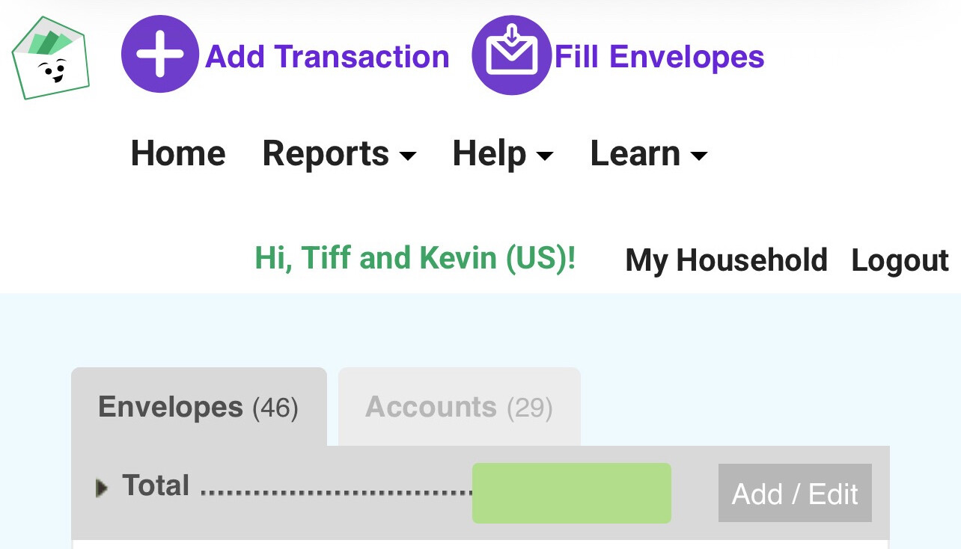
Task: Click the green Total amount bar
Action: coord(571,493)
